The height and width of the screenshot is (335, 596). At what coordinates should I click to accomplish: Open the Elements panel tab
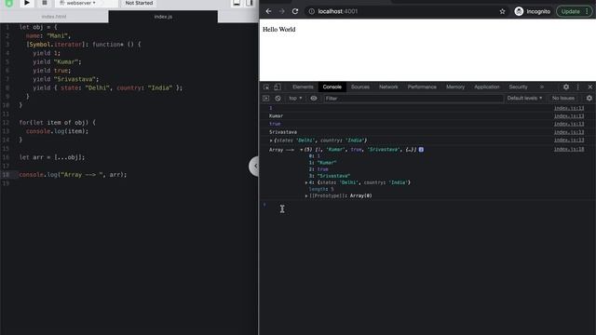pos(303,87)
